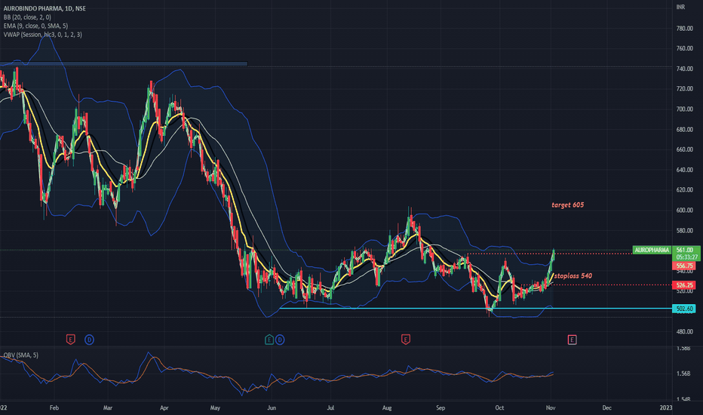Click the Mar label on the time axis
The image size is (703, 415).
click(108, 407)
